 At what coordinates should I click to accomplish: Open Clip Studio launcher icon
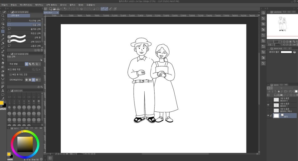click(x=45, y=9)
